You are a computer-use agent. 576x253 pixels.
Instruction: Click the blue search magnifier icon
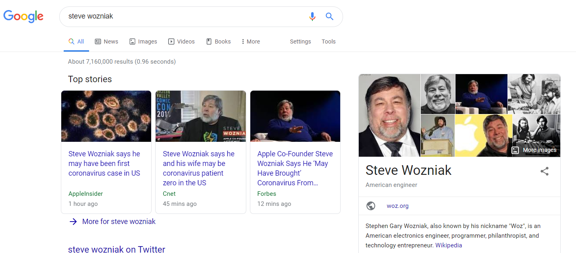(330, 17)
